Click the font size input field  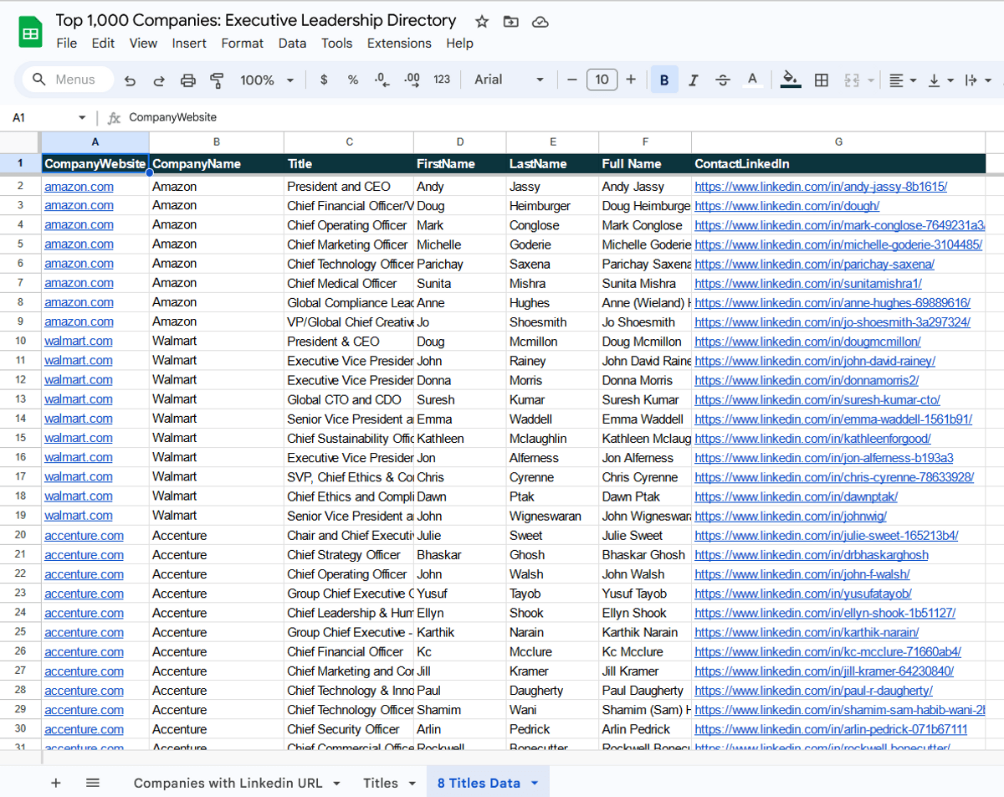[x=602, y=80]
